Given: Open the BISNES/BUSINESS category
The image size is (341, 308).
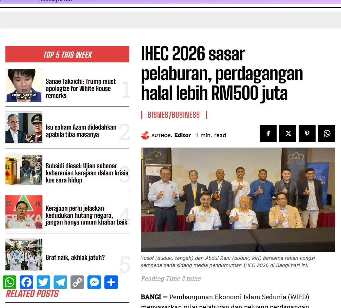Looking at the screenshot, I should pos(173,115).
